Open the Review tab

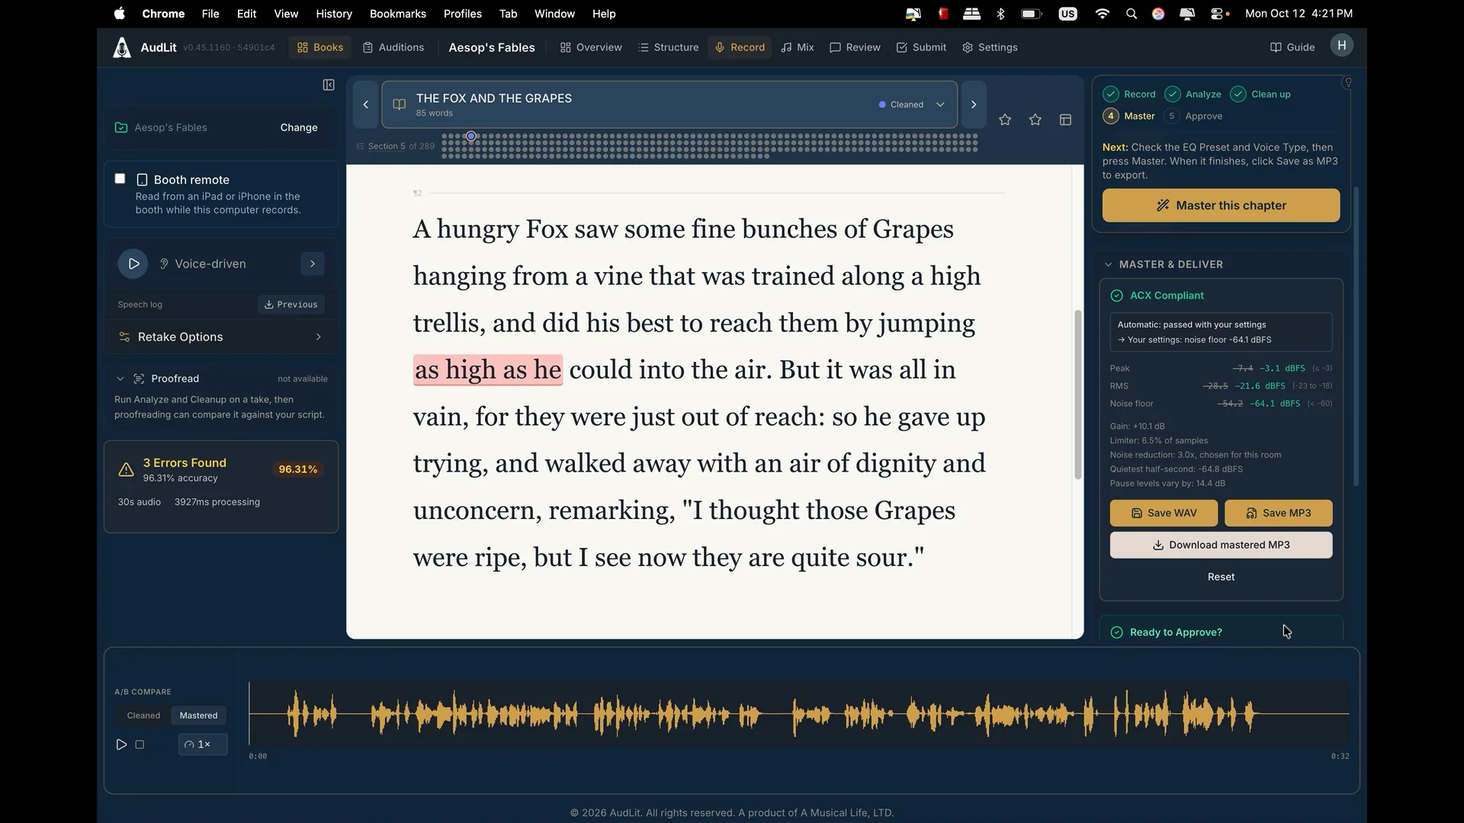[x=855, y=47]
